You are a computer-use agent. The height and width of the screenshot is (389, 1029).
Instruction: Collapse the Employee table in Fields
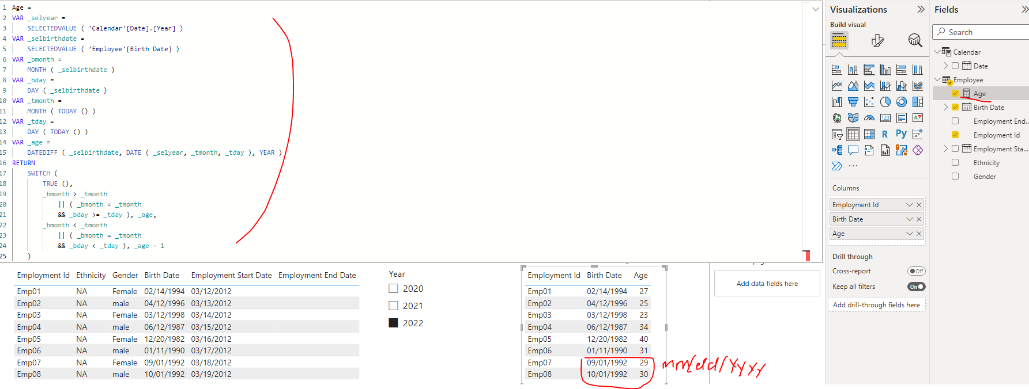(x=937, y=80)
